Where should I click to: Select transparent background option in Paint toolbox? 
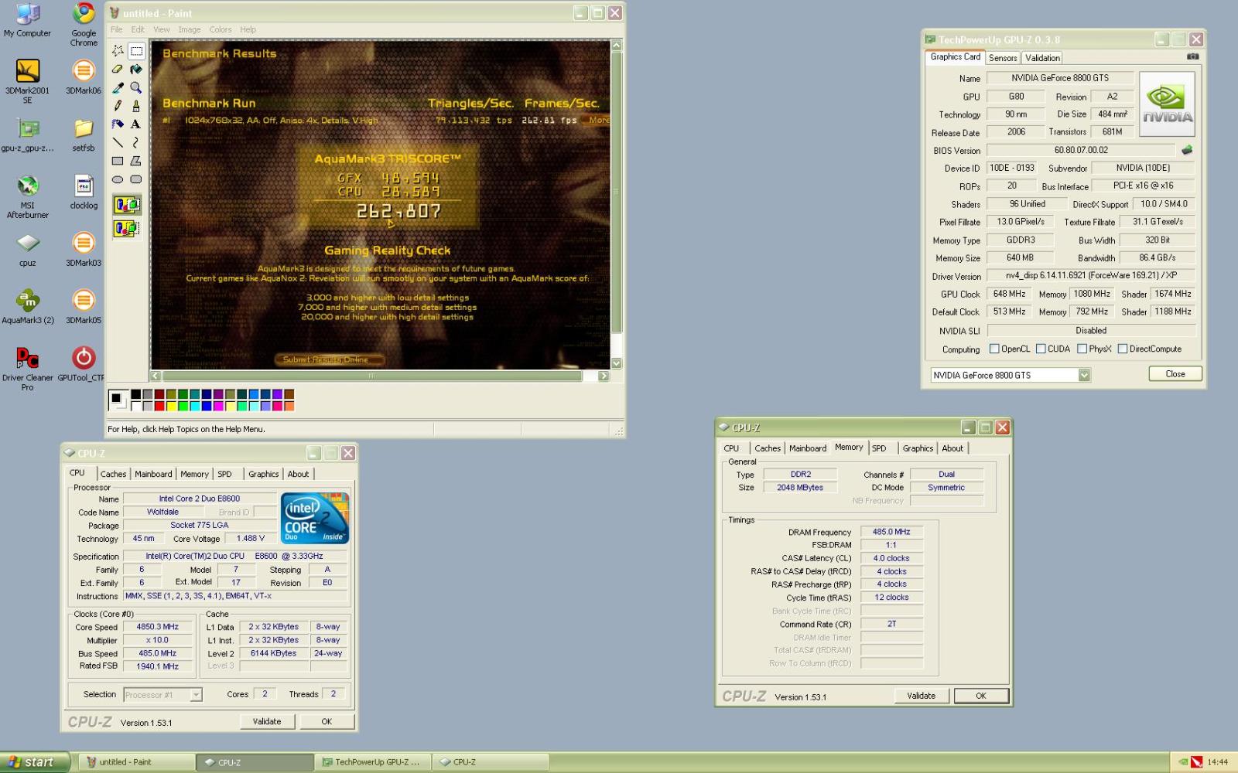click(127, 228)
